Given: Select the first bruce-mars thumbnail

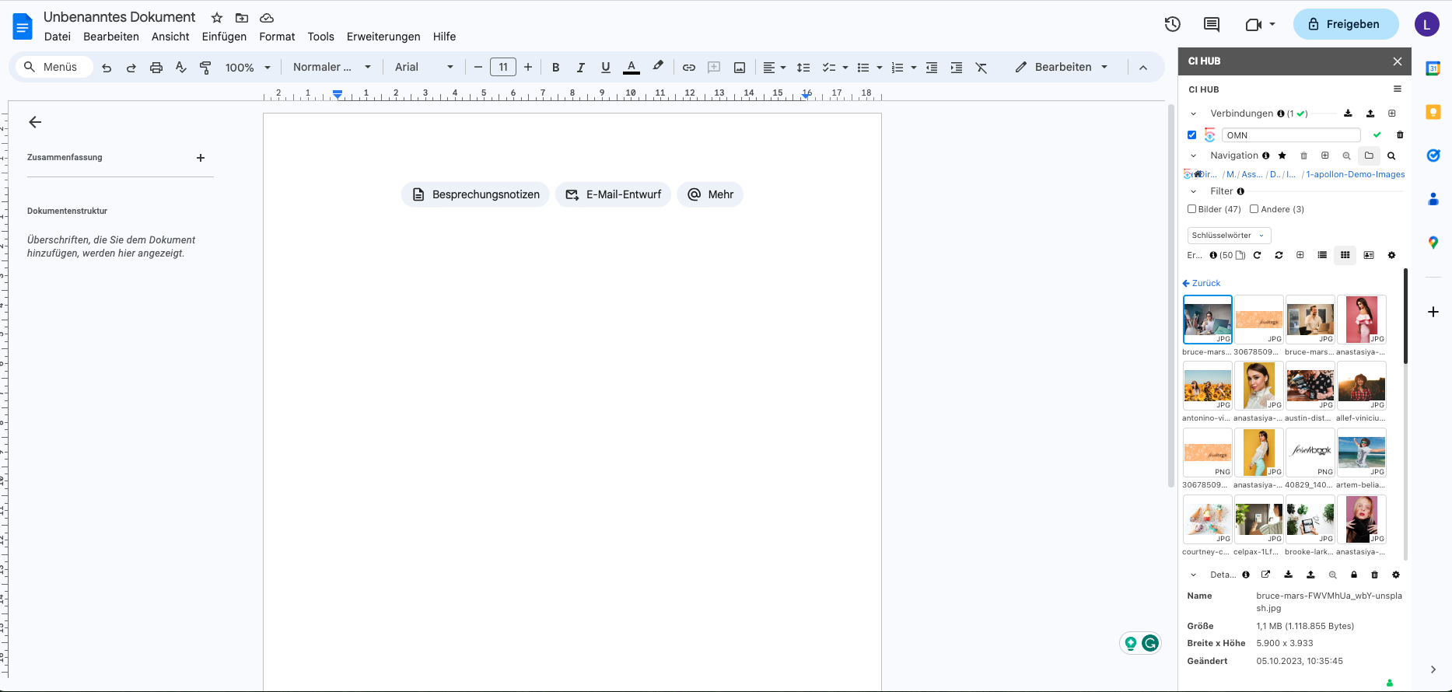Looking at the screenshot, I should (x=1208, y=320).
